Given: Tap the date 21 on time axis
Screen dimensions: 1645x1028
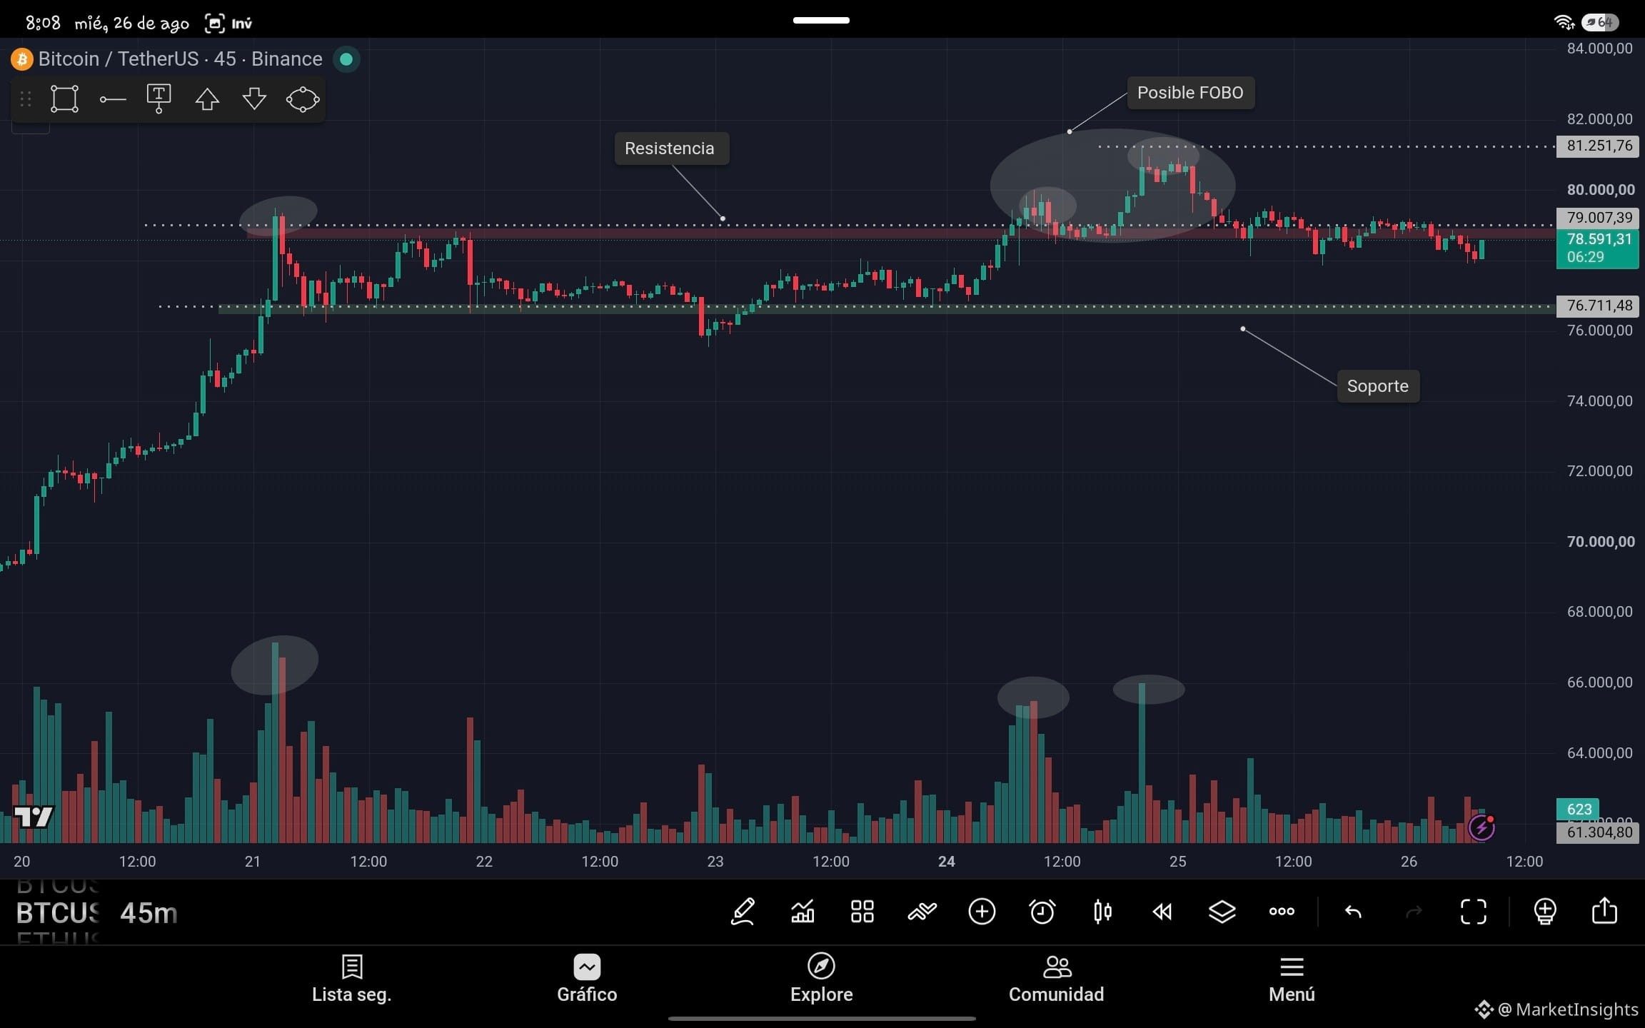Looking at the screenshot, I should (x=253, y=862).
